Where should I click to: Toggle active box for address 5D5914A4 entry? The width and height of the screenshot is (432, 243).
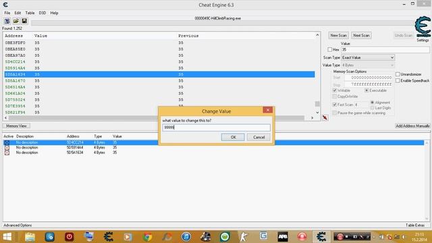tap(7, 148)
